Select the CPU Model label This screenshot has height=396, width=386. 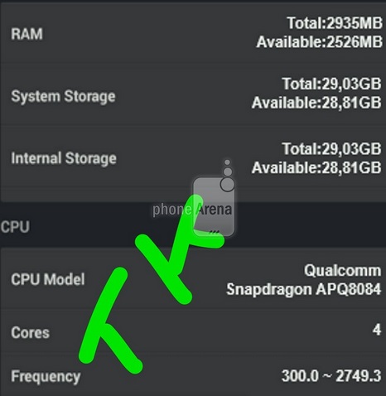[48, 279]
